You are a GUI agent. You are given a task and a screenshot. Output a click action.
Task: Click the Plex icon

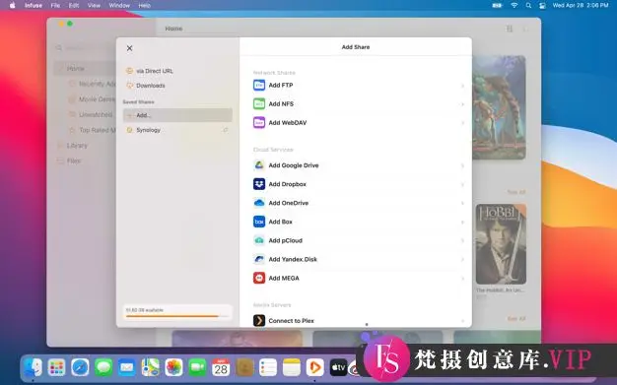coord(259,321)
